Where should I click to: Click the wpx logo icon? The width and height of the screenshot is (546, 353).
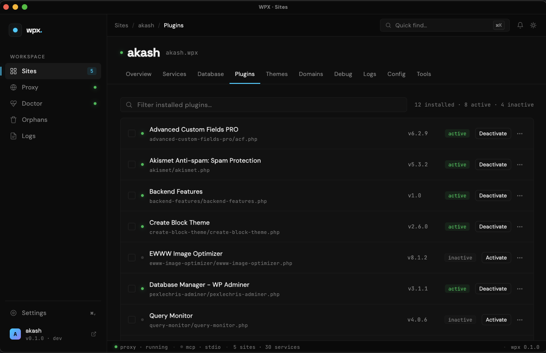click(15, 30)
